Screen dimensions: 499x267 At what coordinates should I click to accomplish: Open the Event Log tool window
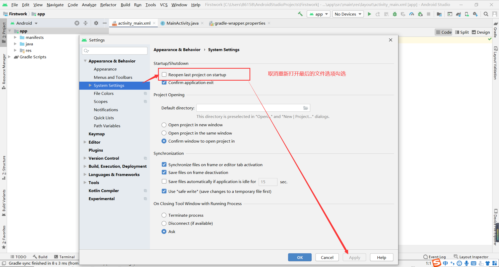[x=435, y=257]
